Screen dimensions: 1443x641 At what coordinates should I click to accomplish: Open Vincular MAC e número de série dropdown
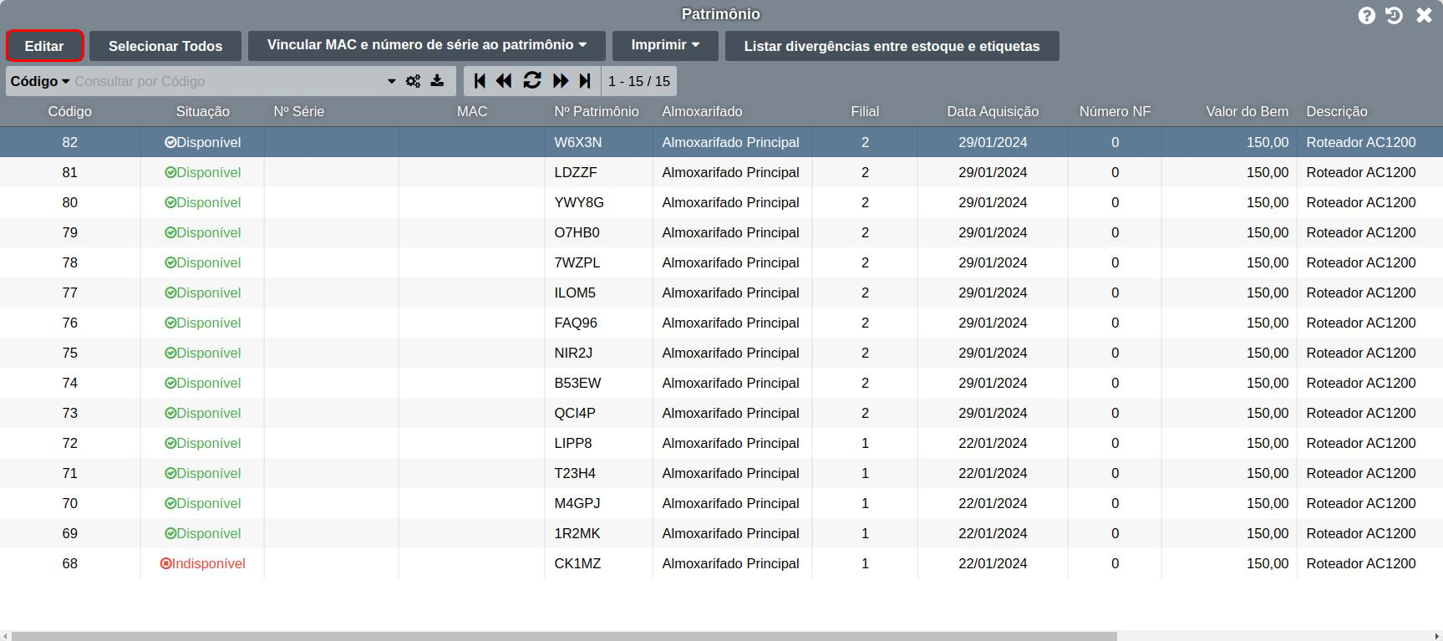[427, 45]
